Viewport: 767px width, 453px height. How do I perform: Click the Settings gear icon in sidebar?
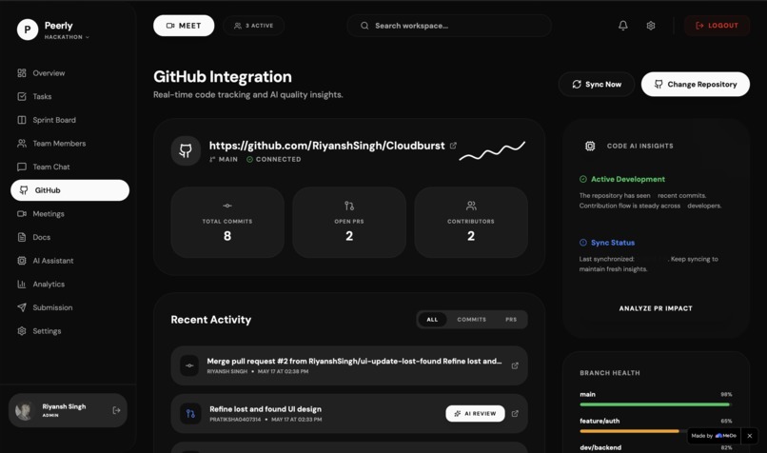pyautogui.click(x=22, y=331)
